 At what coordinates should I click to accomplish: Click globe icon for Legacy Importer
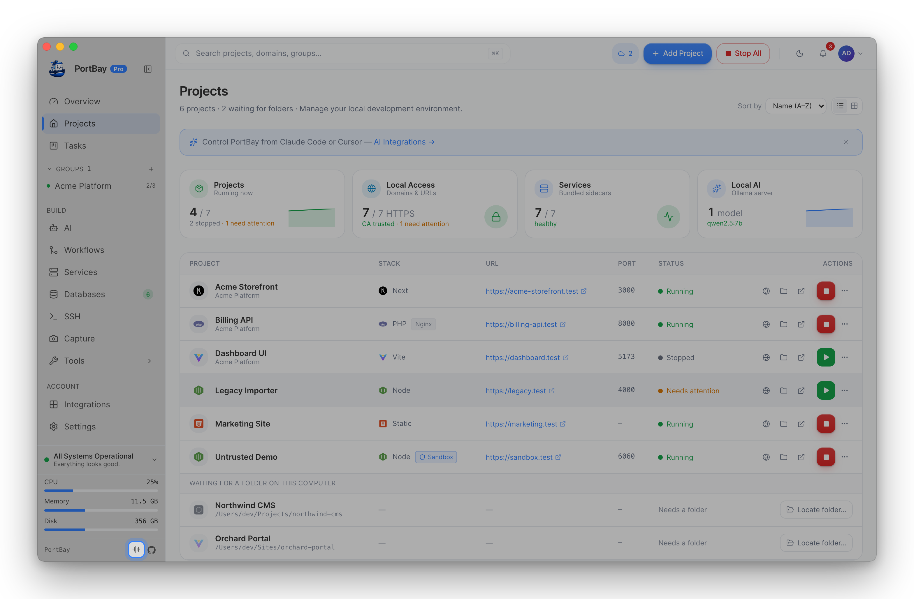[766, 390]
